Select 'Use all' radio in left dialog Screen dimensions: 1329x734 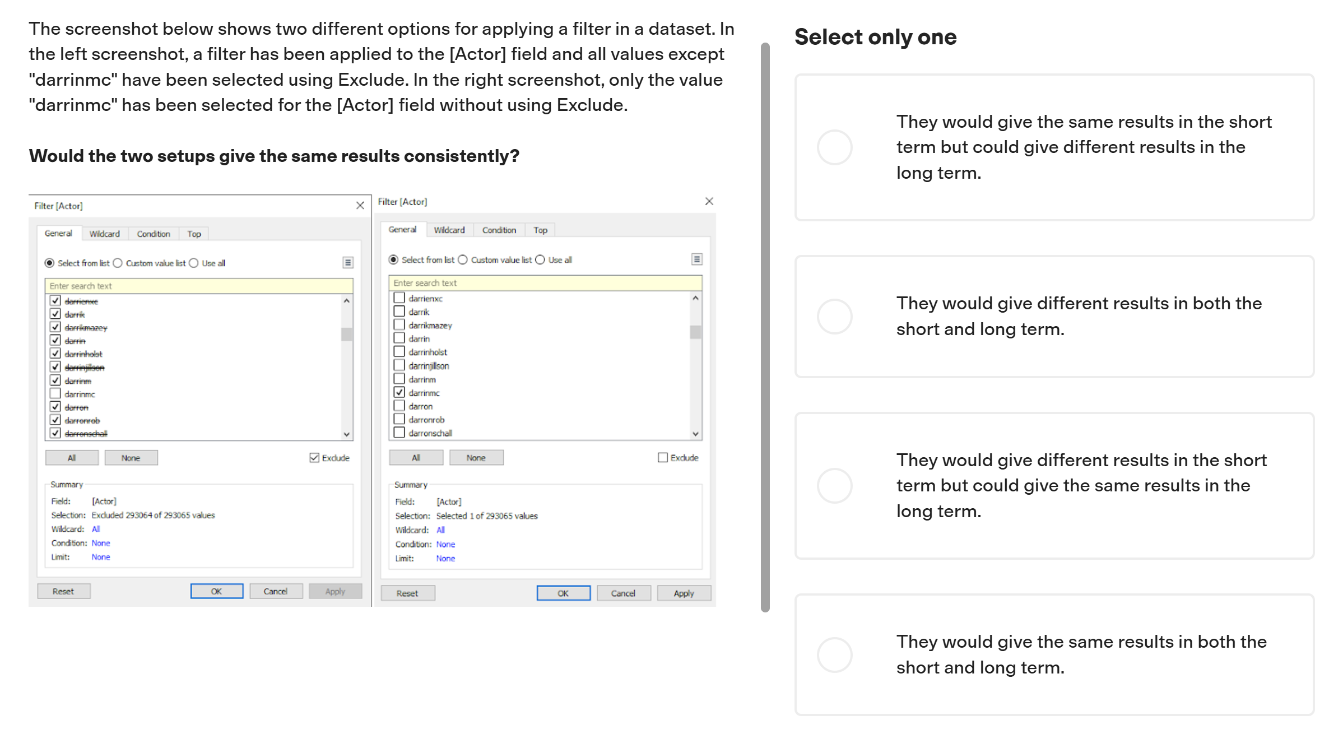(x=194, y=263)
